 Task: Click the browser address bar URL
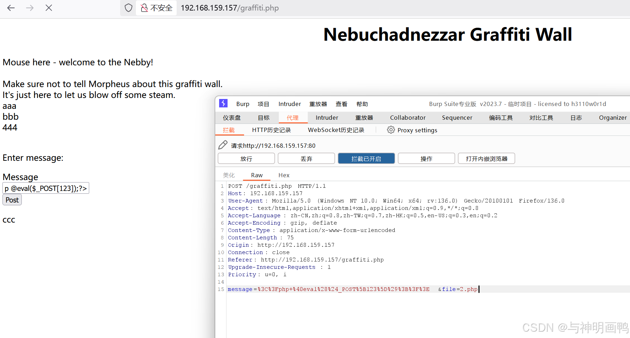pyautogui.click(x=230, y=8)
